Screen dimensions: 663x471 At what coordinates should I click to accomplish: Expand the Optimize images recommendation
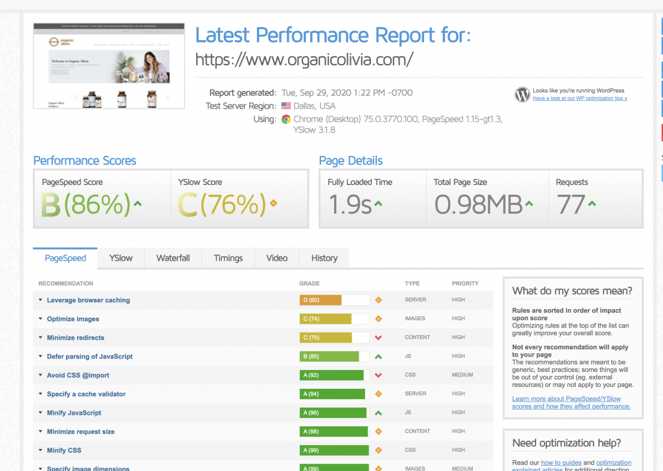coord(73,319)
